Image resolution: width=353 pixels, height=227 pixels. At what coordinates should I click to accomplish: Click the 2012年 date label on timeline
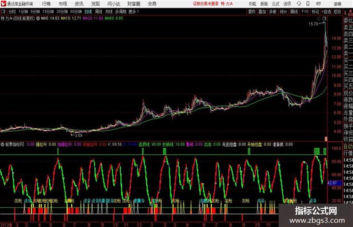[x=7, y=225]
